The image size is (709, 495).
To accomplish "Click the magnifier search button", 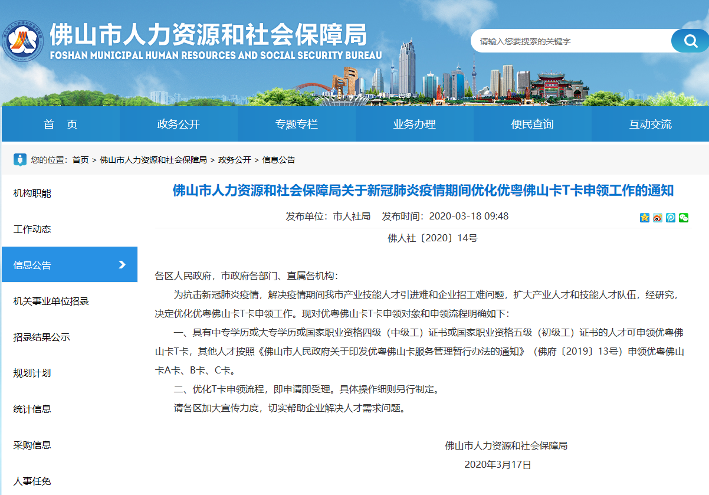I will pyautogui.click(x=690, y=41).
